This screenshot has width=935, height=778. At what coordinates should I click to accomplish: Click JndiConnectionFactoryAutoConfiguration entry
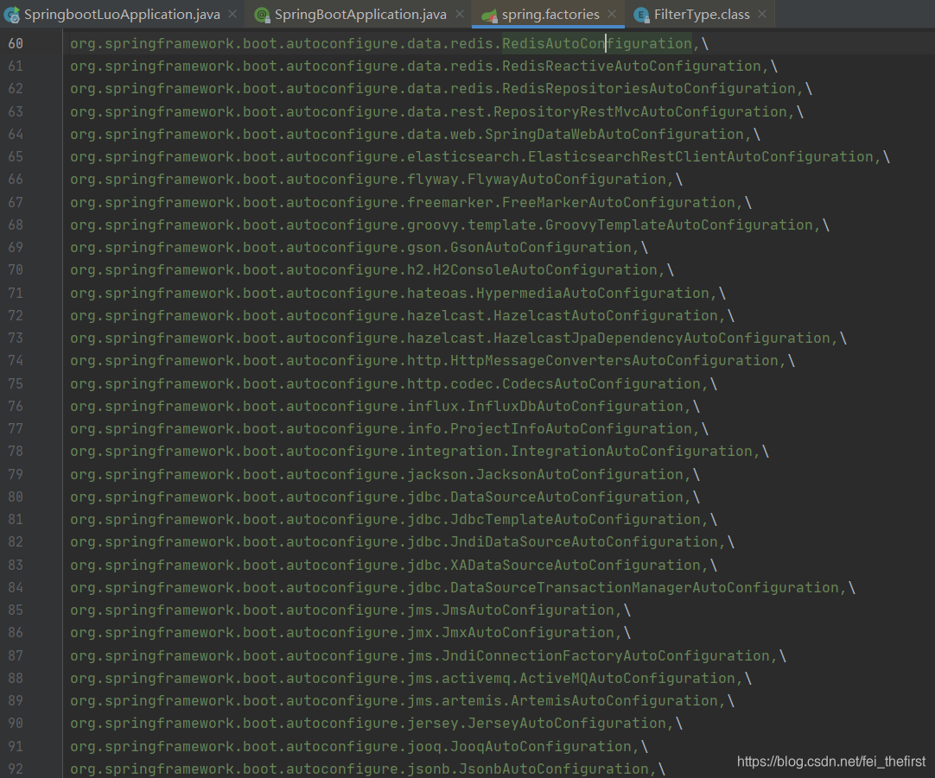point(606,655)
